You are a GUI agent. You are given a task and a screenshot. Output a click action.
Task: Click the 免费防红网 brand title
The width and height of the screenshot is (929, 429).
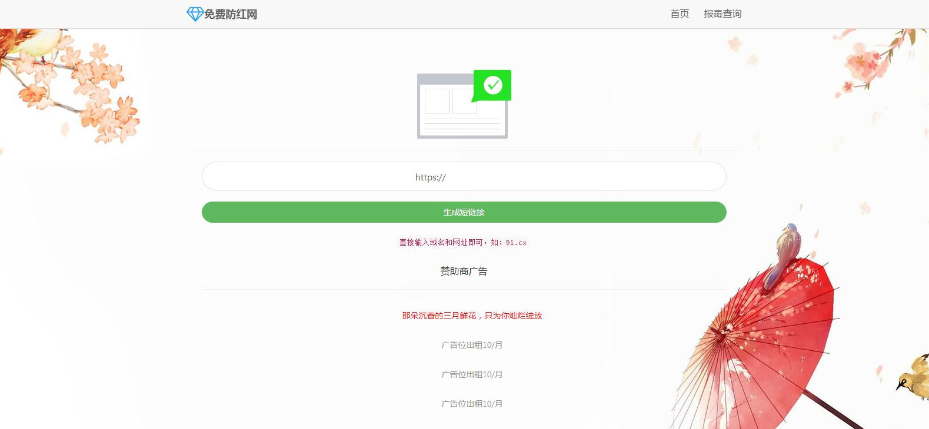pos(231,14)
